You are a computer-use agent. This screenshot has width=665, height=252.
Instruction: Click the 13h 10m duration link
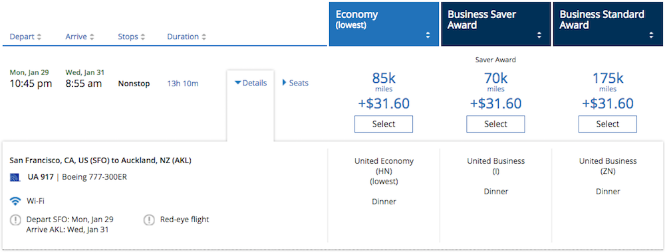tap(183, 84)
